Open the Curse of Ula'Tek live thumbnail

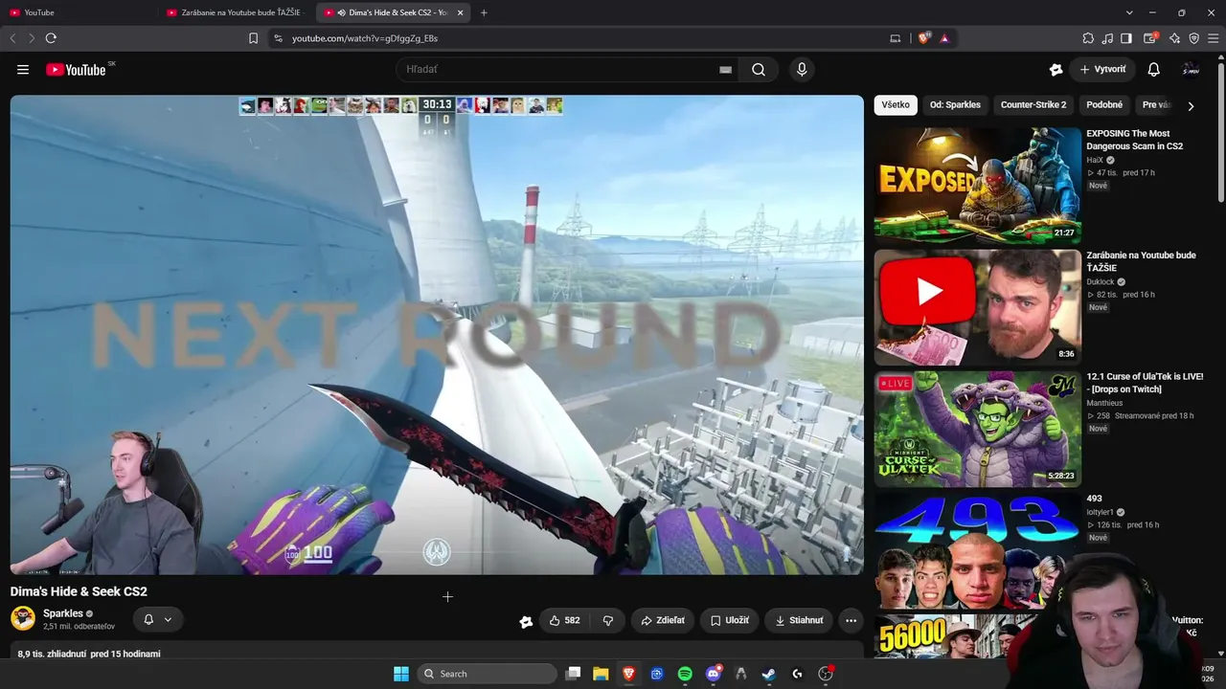pos(978,429)
